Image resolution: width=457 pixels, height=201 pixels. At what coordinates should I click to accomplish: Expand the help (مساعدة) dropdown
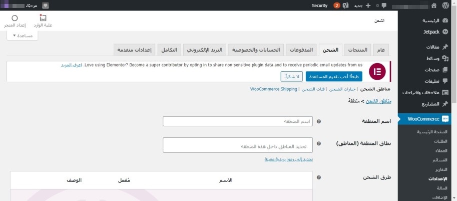click(21, 36)
